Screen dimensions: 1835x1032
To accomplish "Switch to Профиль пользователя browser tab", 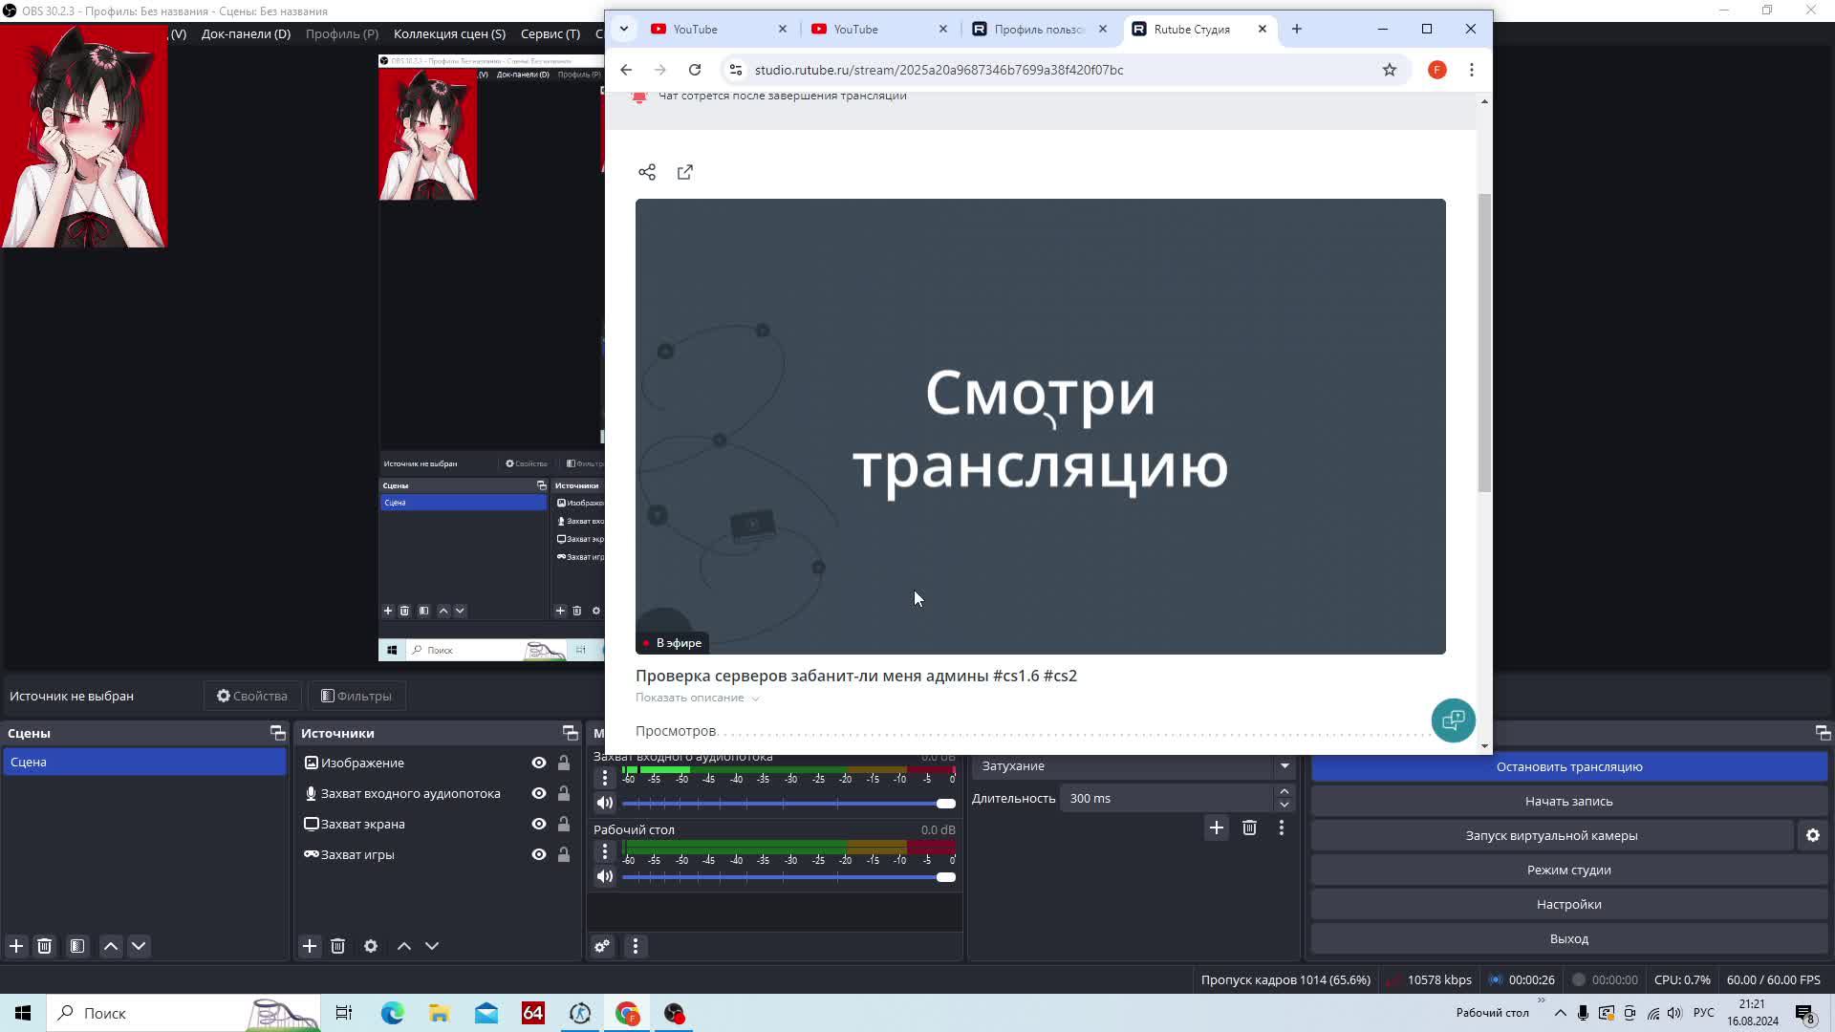I will [x=1040, y=30].
